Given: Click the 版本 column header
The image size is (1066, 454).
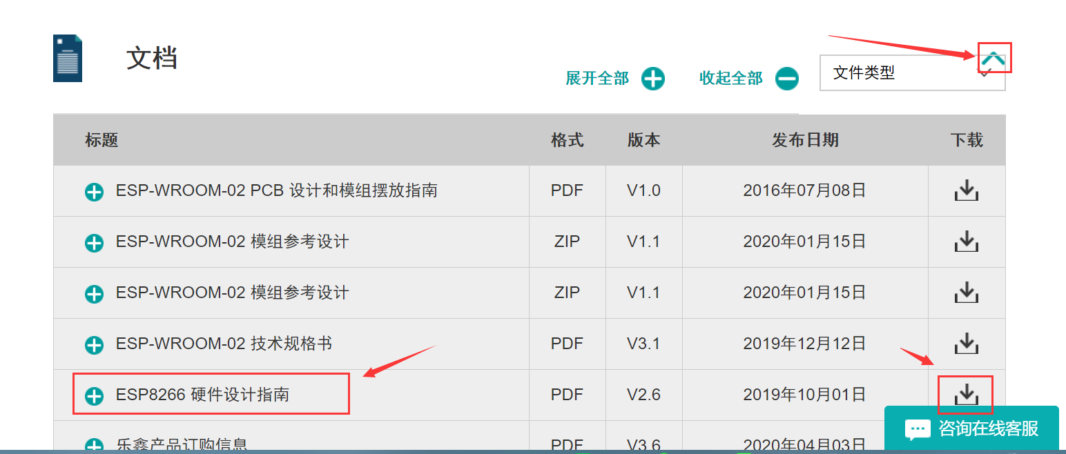Looking at the screenshot, I should click(x=643, y=141).
